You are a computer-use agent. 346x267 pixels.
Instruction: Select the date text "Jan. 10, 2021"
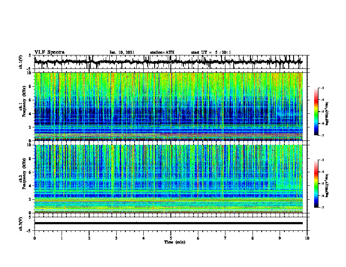(122, 52)
